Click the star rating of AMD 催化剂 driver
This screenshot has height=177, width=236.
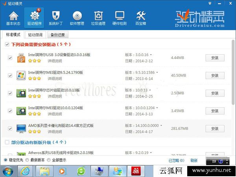coord(35,132)
